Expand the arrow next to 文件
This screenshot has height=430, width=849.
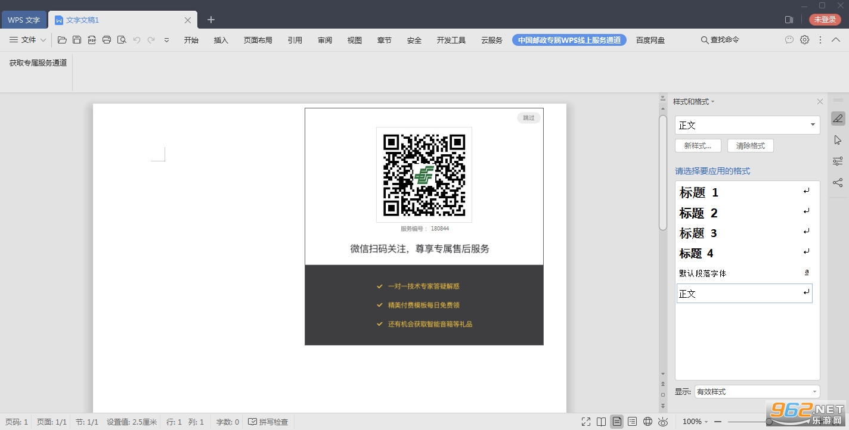43,40
